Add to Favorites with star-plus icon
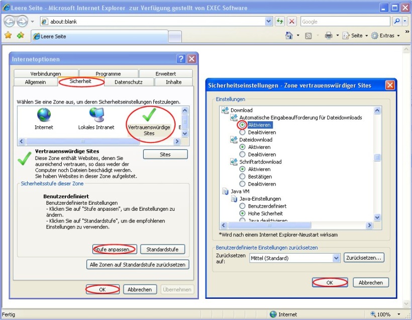The image size is (412, 320). (x=20, y=35)
